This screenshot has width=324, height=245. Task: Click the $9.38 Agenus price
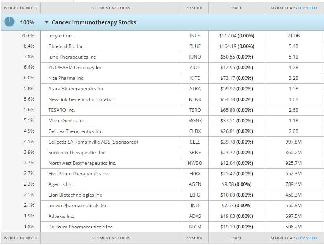click(228, 184)
